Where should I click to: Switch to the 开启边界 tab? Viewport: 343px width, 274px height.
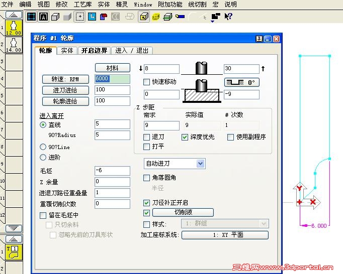(94, 51)
